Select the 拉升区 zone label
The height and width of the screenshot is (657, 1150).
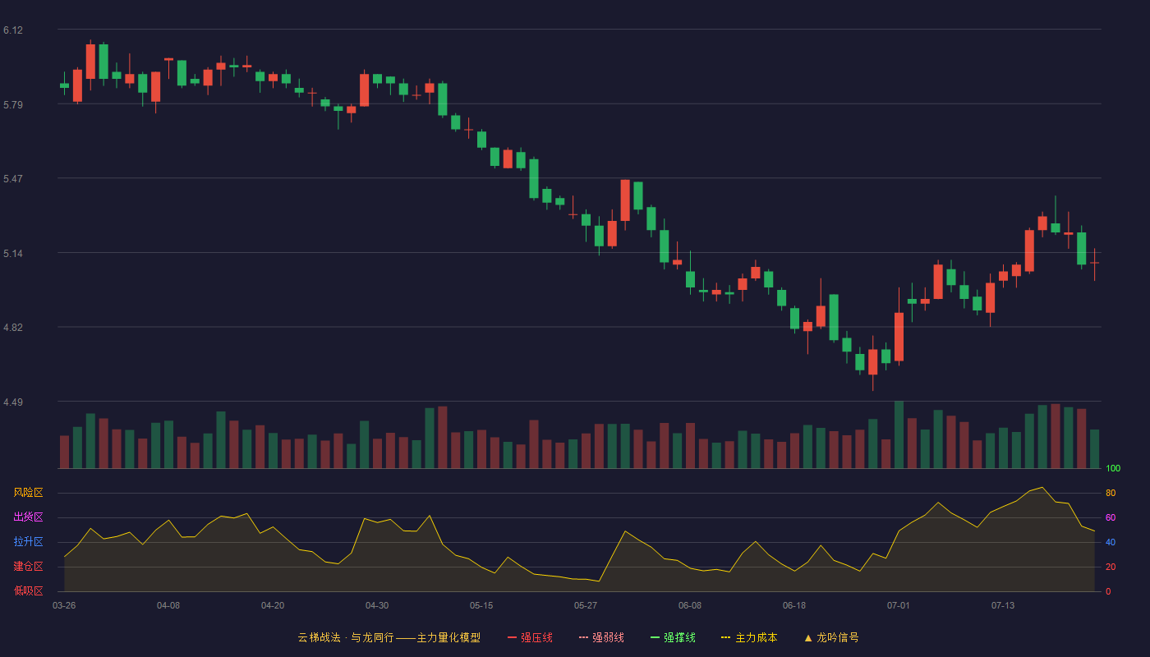point(28,542)
